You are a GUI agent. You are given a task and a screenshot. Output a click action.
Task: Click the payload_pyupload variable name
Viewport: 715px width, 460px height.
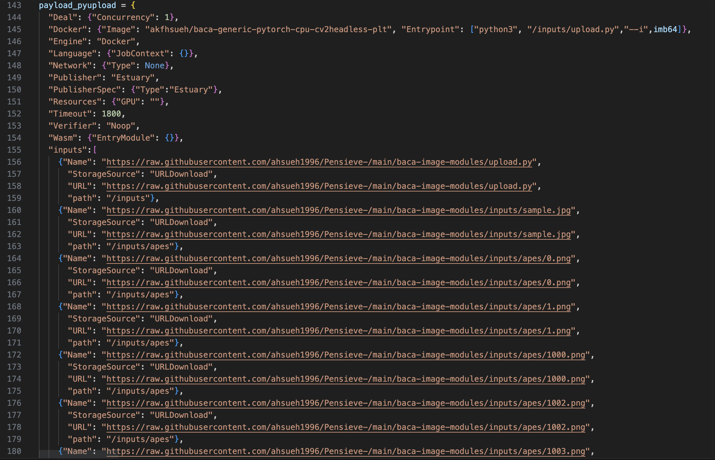(77, 5)
